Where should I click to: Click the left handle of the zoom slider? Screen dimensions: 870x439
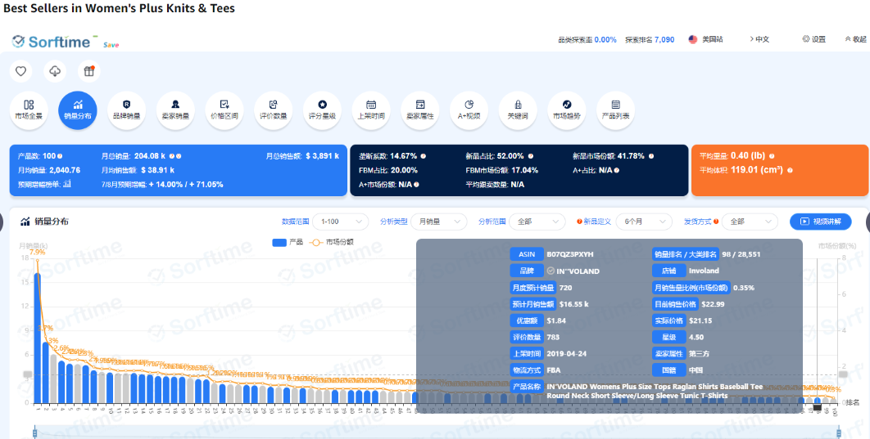[x=35, y=432]
